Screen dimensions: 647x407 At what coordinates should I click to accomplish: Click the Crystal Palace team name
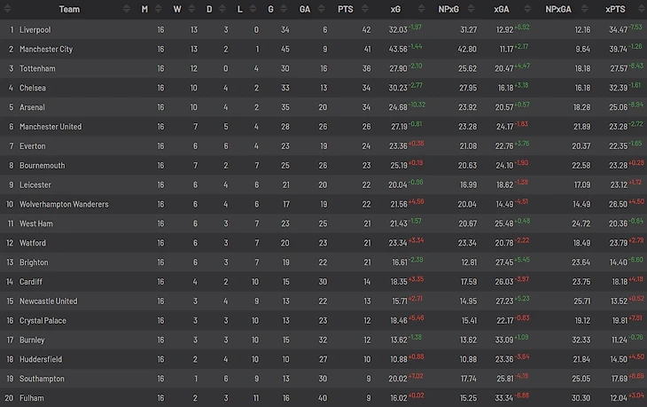tap(43, 321)
